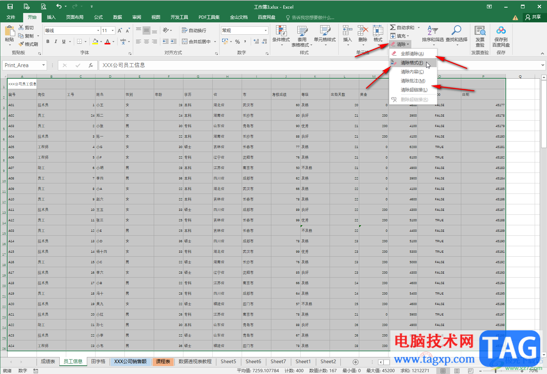Viewport: 547px width, 374px height.
Task: Toggle Bold formatting
Action: coord(48,42)
